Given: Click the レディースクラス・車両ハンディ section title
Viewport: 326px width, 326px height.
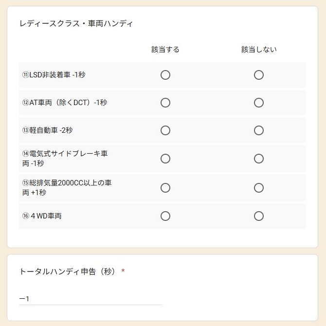Looking at the screenshot, I should point(76,23).
